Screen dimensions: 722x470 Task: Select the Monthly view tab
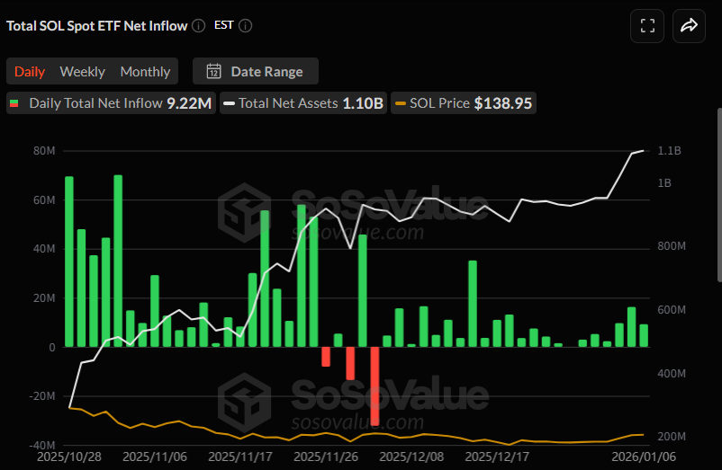click(x=145, y=71)
